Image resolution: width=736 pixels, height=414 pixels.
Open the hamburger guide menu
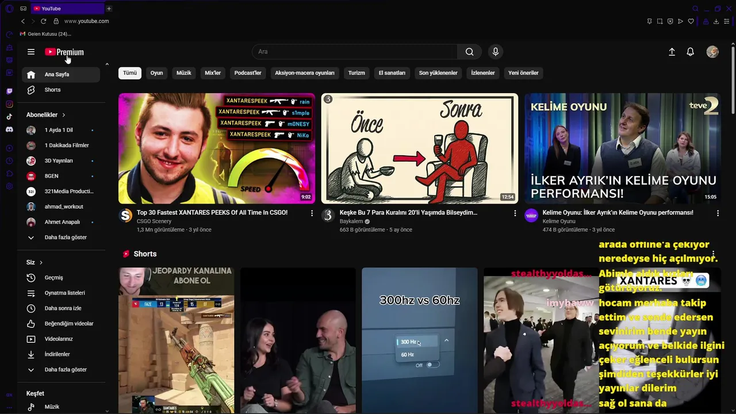tap(31, 52)
